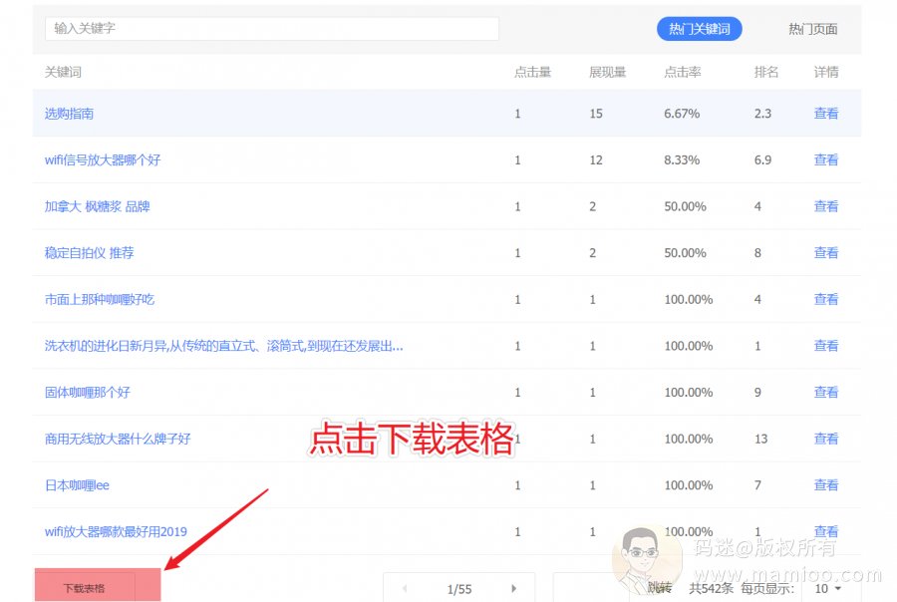Click the 6.67% click-rate value
Image resolution: width=897 pixels, height=602 pixels.
click(x=682, y=114)
